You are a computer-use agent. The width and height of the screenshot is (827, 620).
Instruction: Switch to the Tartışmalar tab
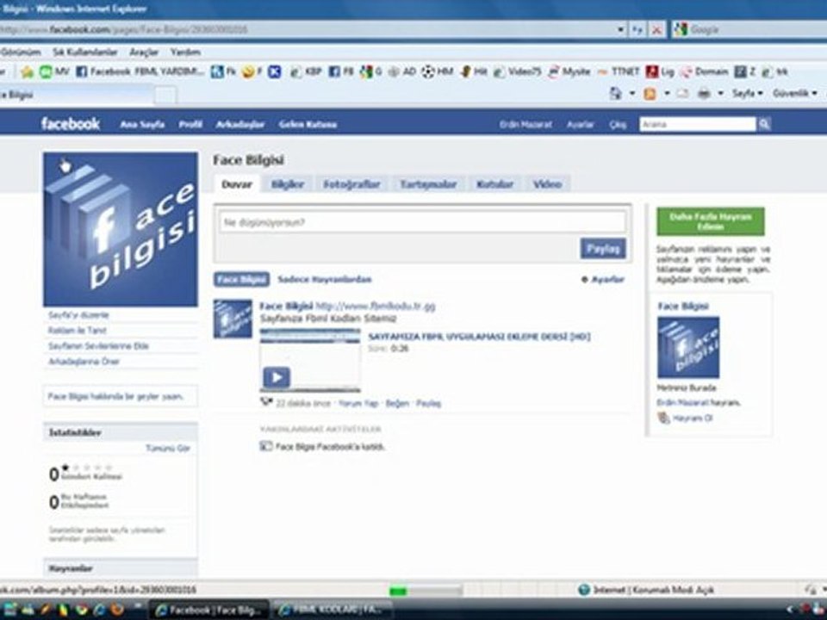tap(428, 184)
